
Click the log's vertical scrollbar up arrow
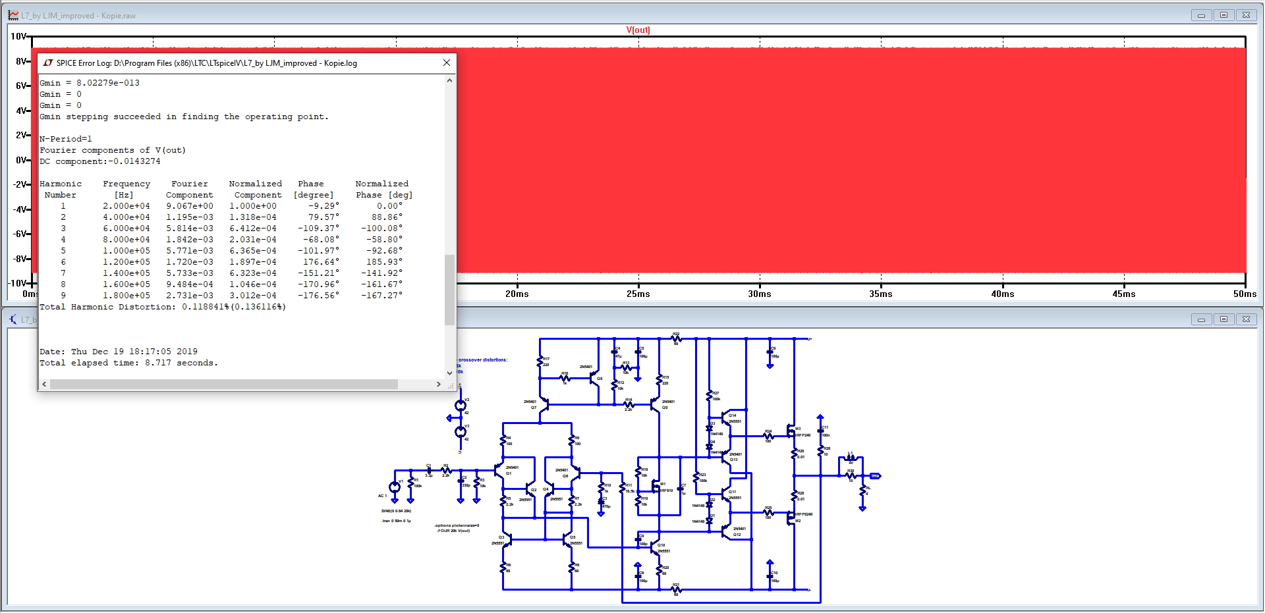click(x=450, y=80)
